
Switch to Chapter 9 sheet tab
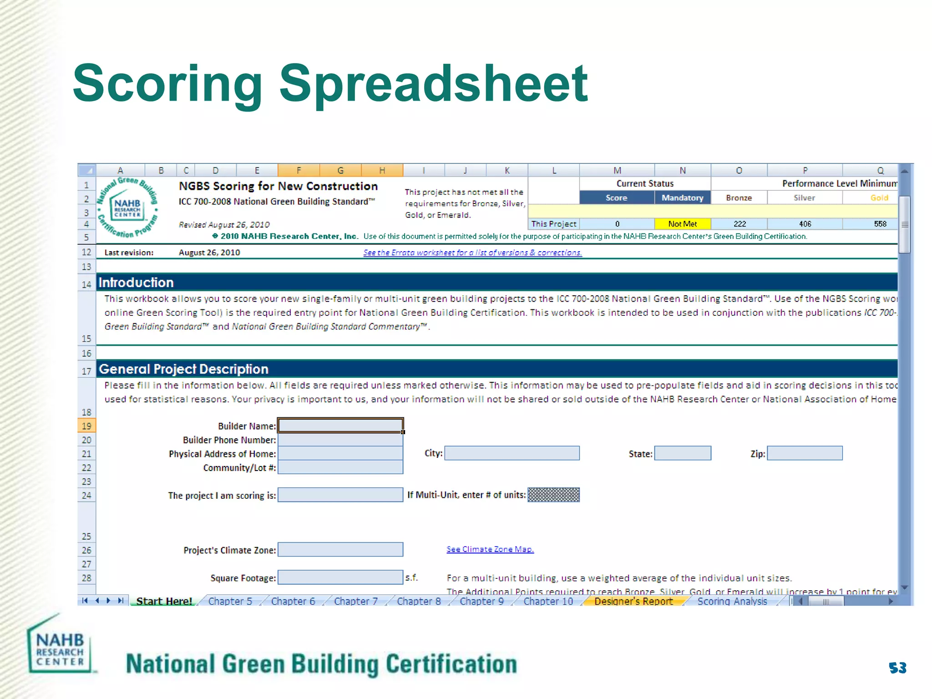[482, 601]
